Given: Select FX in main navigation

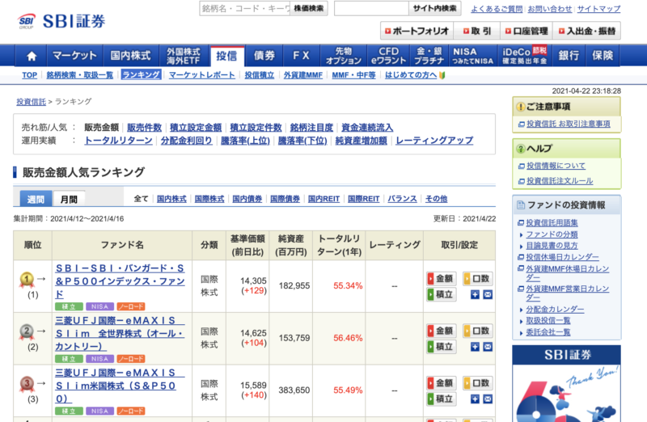Looking at the screenshot, I should tap(301, 56).
